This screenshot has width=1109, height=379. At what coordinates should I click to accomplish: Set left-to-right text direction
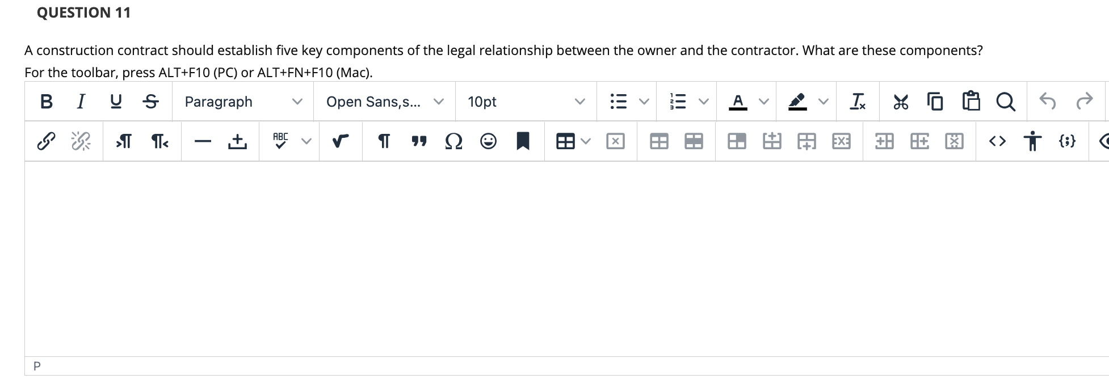[x=124, y=141]
